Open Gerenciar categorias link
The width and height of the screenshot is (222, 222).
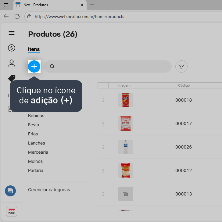click(49, 190)
